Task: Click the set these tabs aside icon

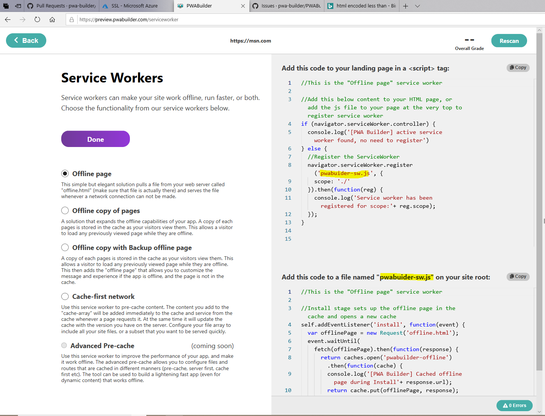Action: [18, 6]
